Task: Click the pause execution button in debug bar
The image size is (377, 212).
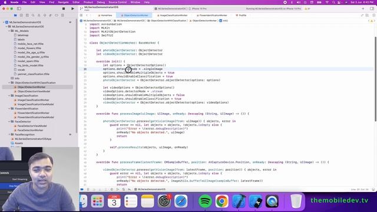Action: (x=88, y=190)
